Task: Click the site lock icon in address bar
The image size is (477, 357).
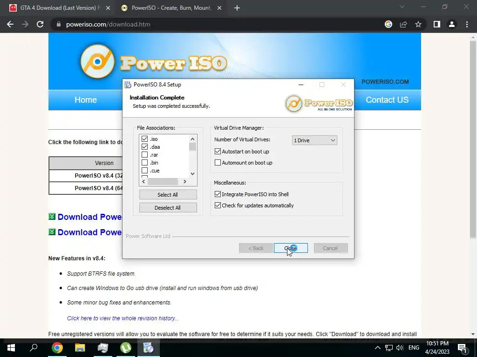Action: (58, 24)
